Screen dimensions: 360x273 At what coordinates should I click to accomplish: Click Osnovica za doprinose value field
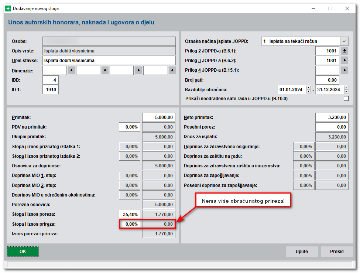click(159, 166)
